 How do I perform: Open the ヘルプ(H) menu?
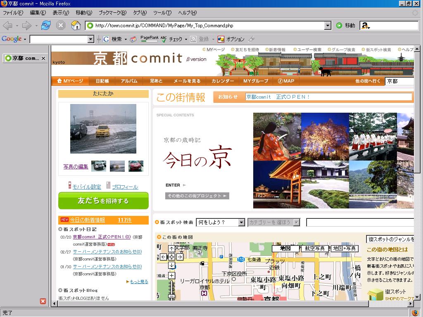pos(188,13)
